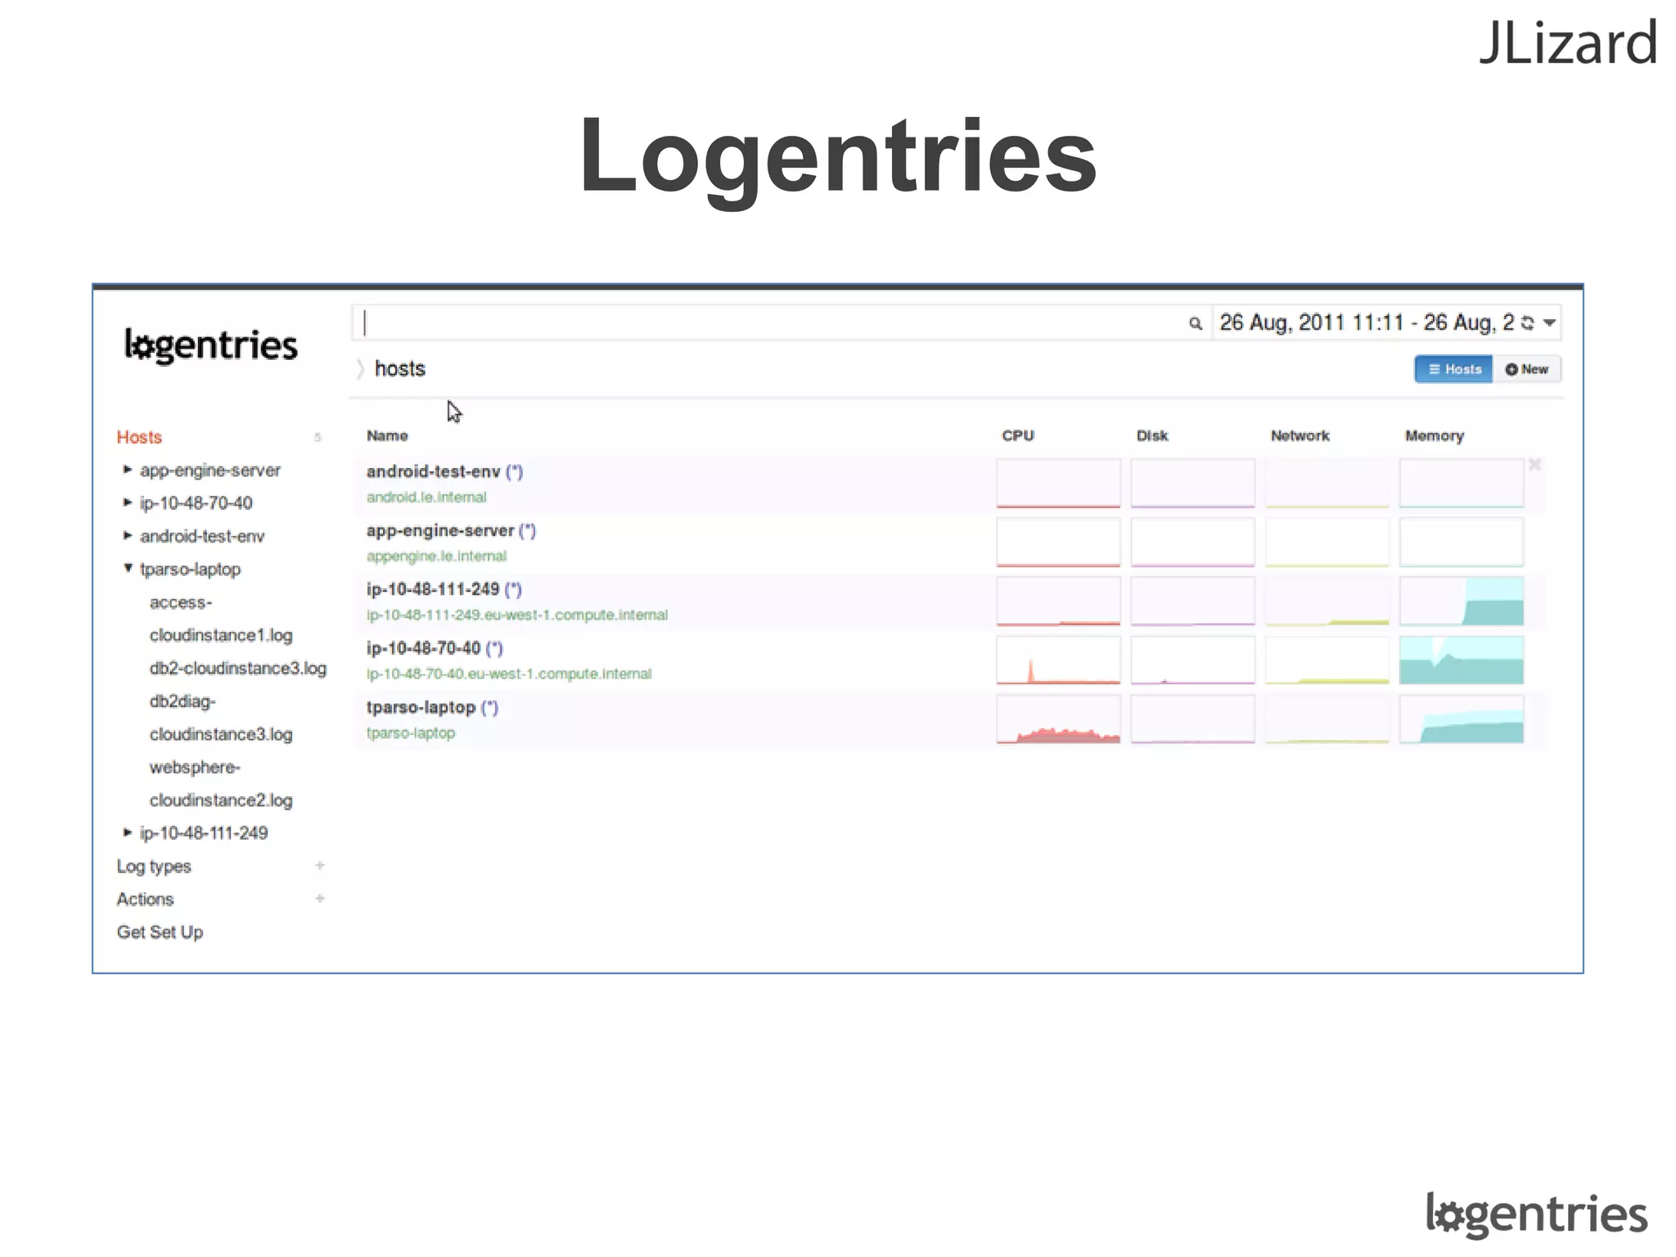Open Memory graph for ip-10-48-111-249
1676x1257 pixels.
point(1462,601)
